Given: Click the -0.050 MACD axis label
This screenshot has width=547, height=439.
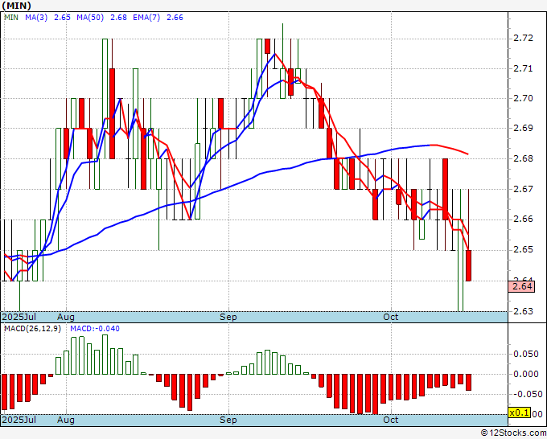Looking at the screenshot, I should (526, 394).
